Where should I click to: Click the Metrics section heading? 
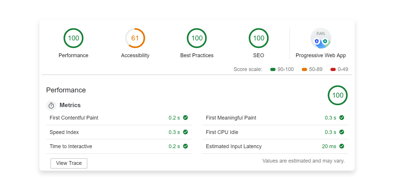coord(70,105)
